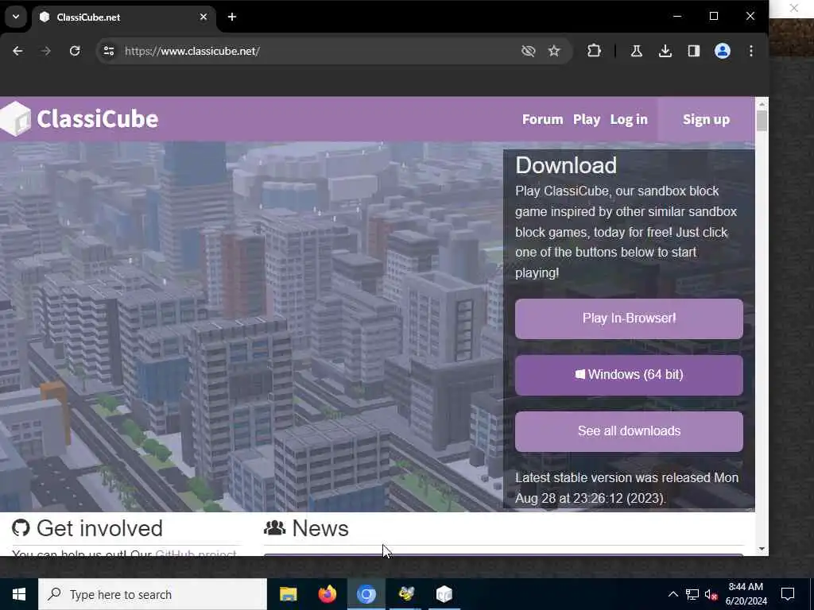The width and height of the screenshot is (814, 610).
Task: Download the Windows (64 bit) version
Action: [x=629, y=375]
